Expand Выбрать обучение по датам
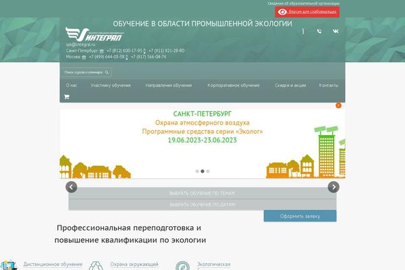Image resolution: width=405 pixels, height=270 pixels. (x=202, y=205)
